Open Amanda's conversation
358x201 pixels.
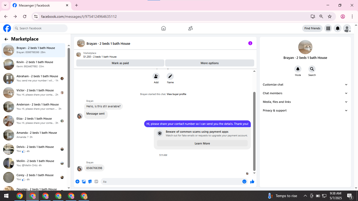[34, 135]
